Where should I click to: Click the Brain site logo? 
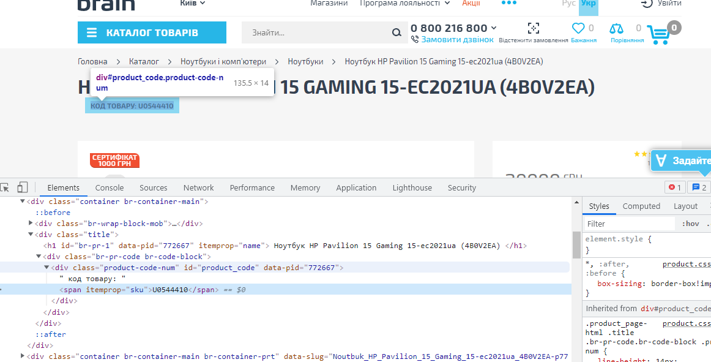(x=106, y=4)
